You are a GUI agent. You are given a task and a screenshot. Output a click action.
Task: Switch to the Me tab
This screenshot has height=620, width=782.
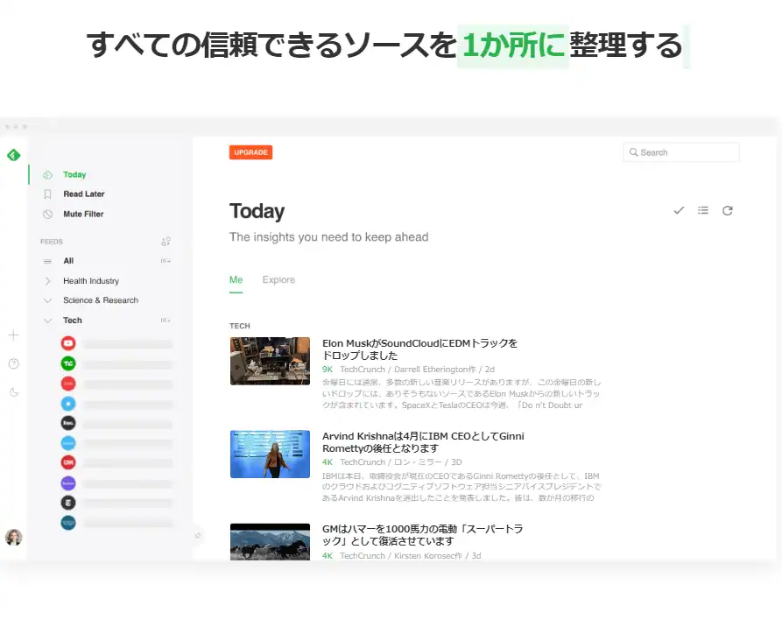(x=236, y=280)
